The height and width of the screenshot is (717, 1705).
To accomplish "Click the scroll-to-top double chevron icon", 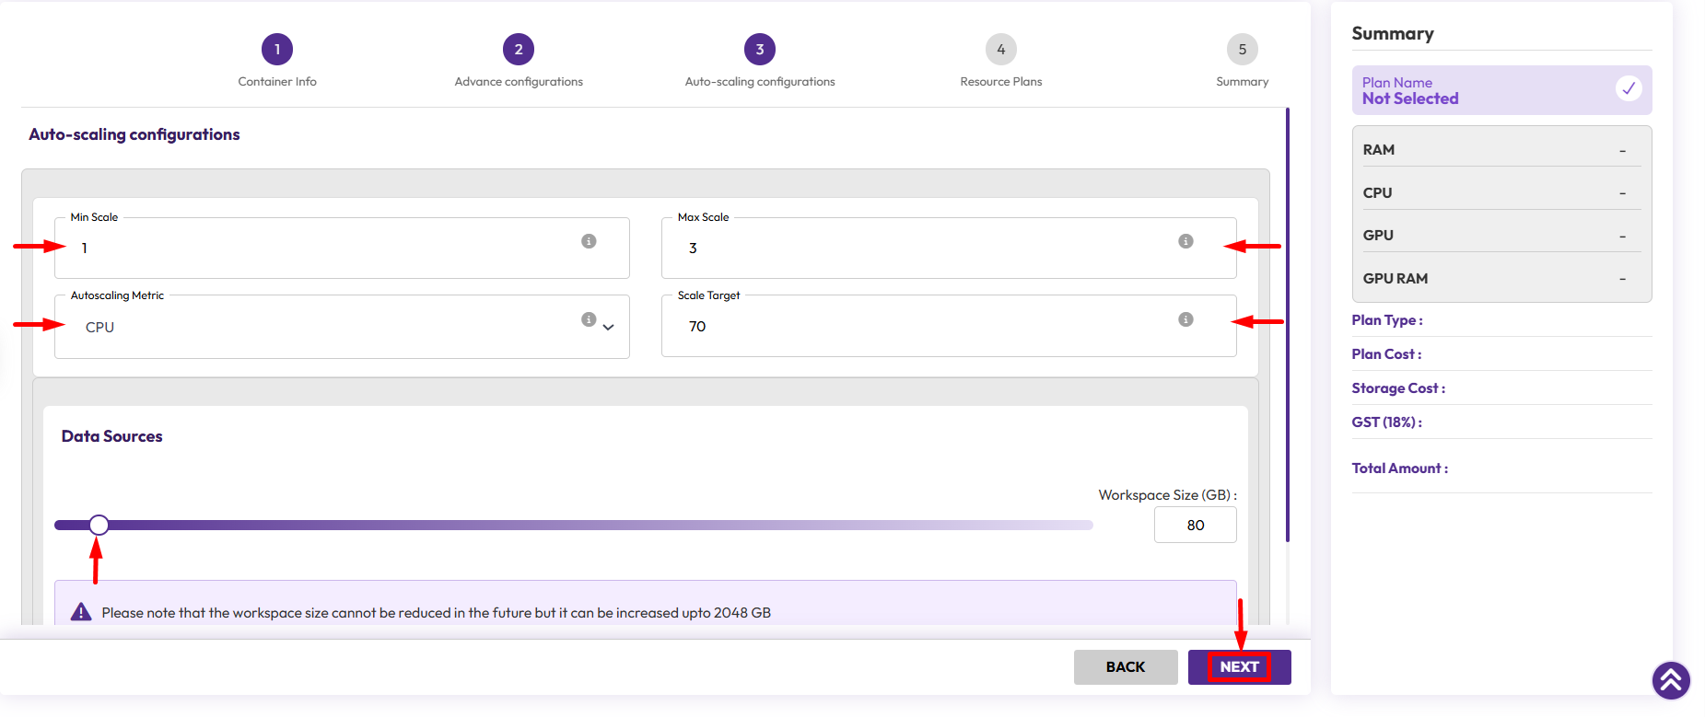I will pos(1670,681).
